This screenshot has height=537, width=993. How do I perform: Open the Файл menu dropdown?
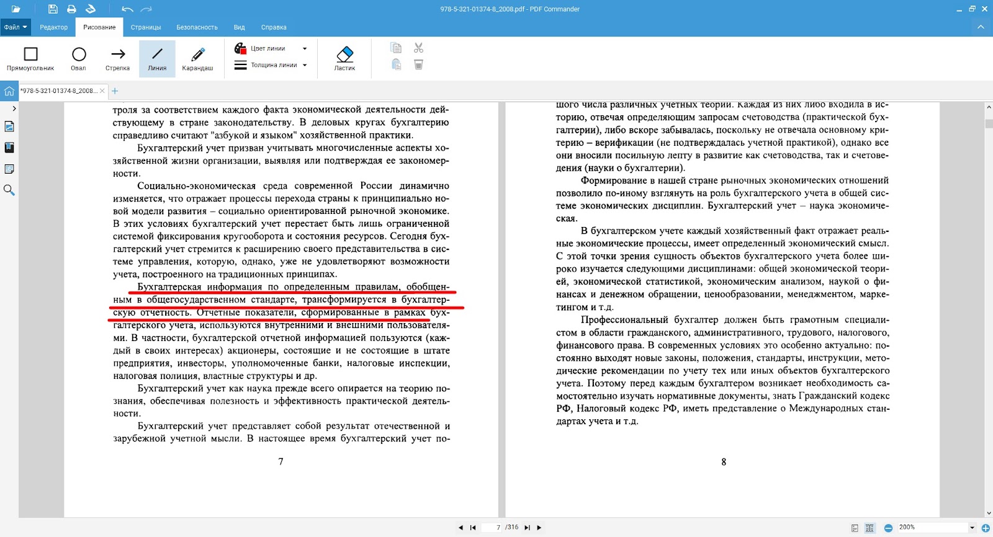click(16, 27)
